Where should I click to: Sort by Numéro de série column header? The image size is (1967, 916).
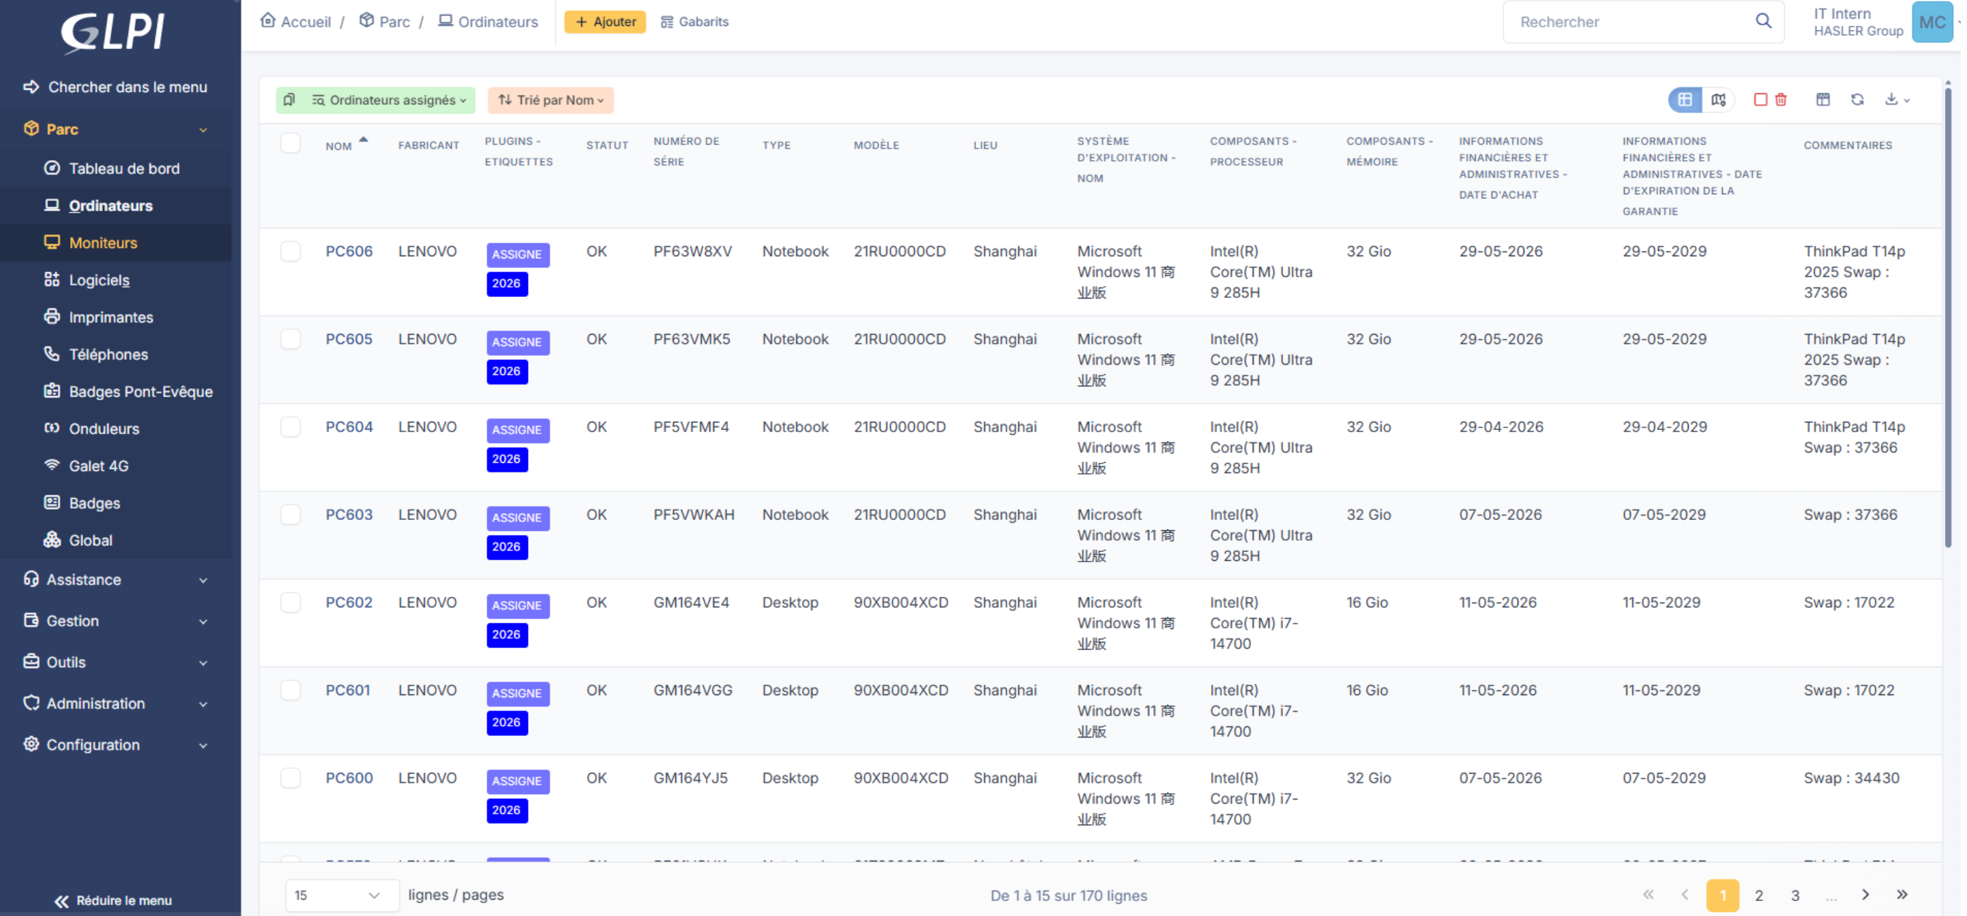point(685,151)
